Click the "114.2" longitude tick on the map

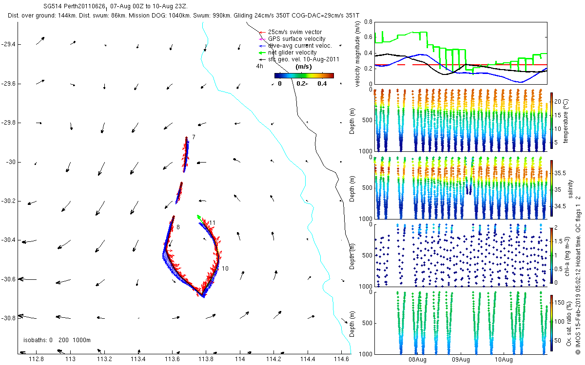coord(274,359)
